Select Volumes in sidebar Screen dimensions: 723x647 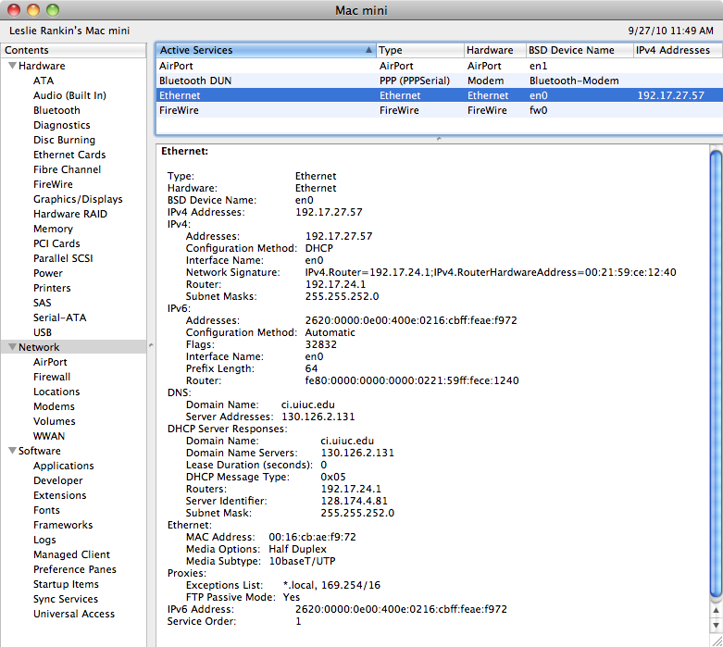55,421
